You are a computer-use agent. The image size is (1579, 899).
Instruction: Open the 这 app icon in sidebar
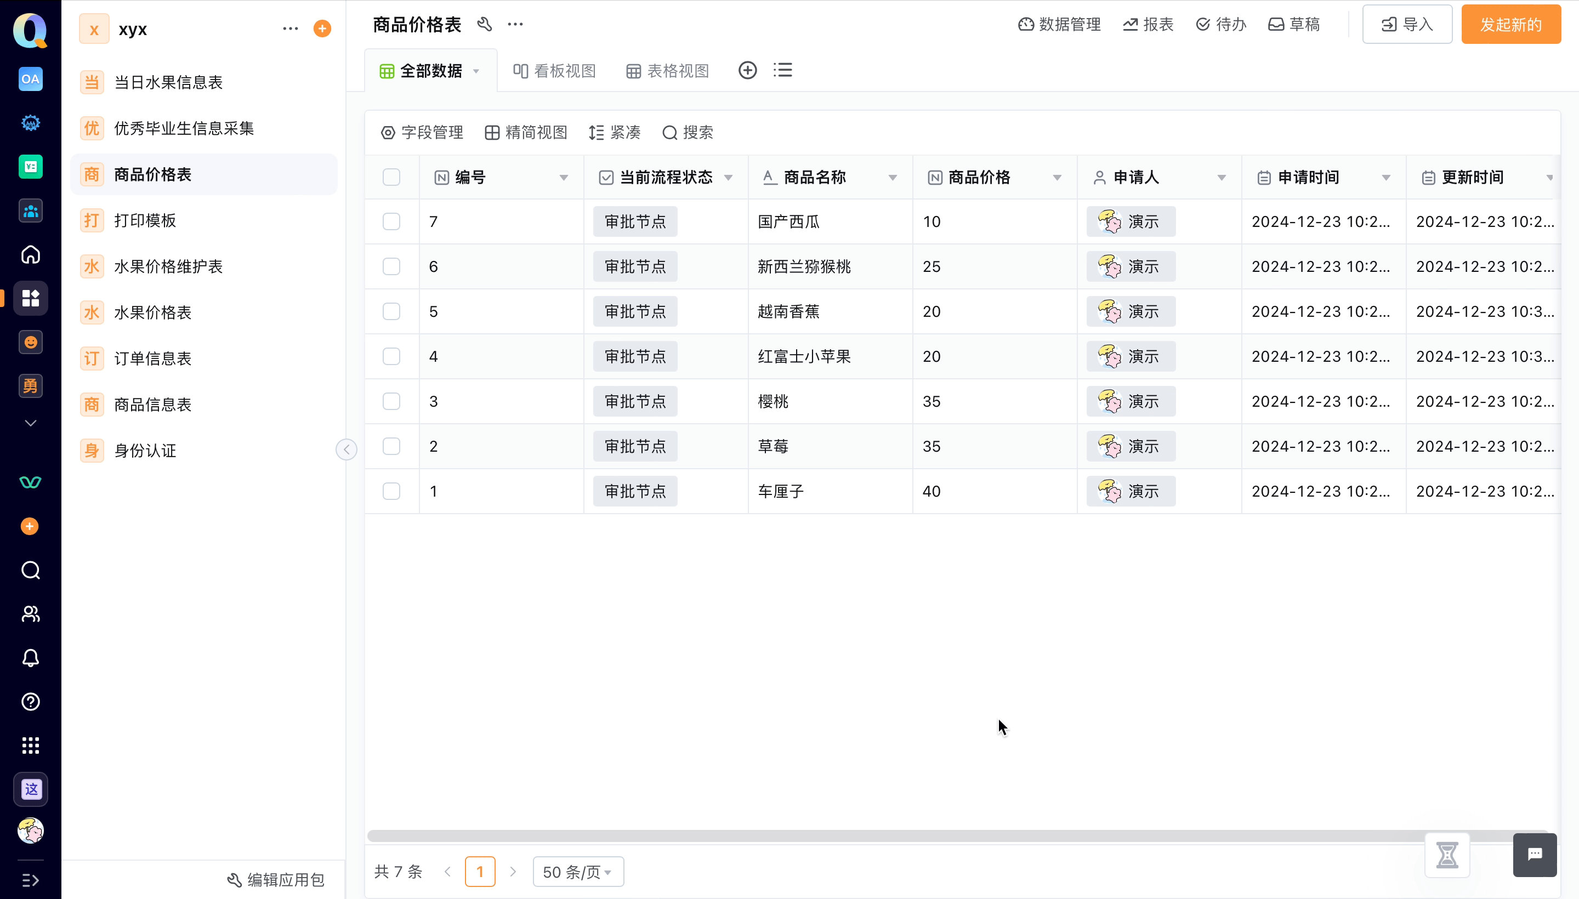(30, 789)
